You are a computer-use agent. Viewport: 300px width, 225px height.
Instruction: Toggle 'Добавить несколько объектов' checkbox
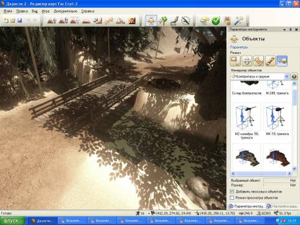232,191
